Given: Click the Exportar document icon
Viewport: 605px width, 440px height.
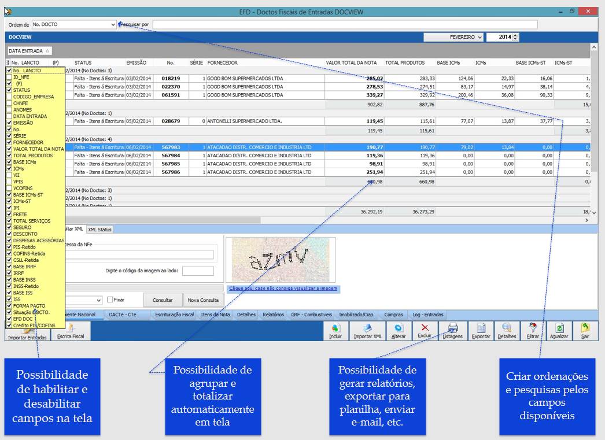Looking at the screenshot, I should [480, 328].
